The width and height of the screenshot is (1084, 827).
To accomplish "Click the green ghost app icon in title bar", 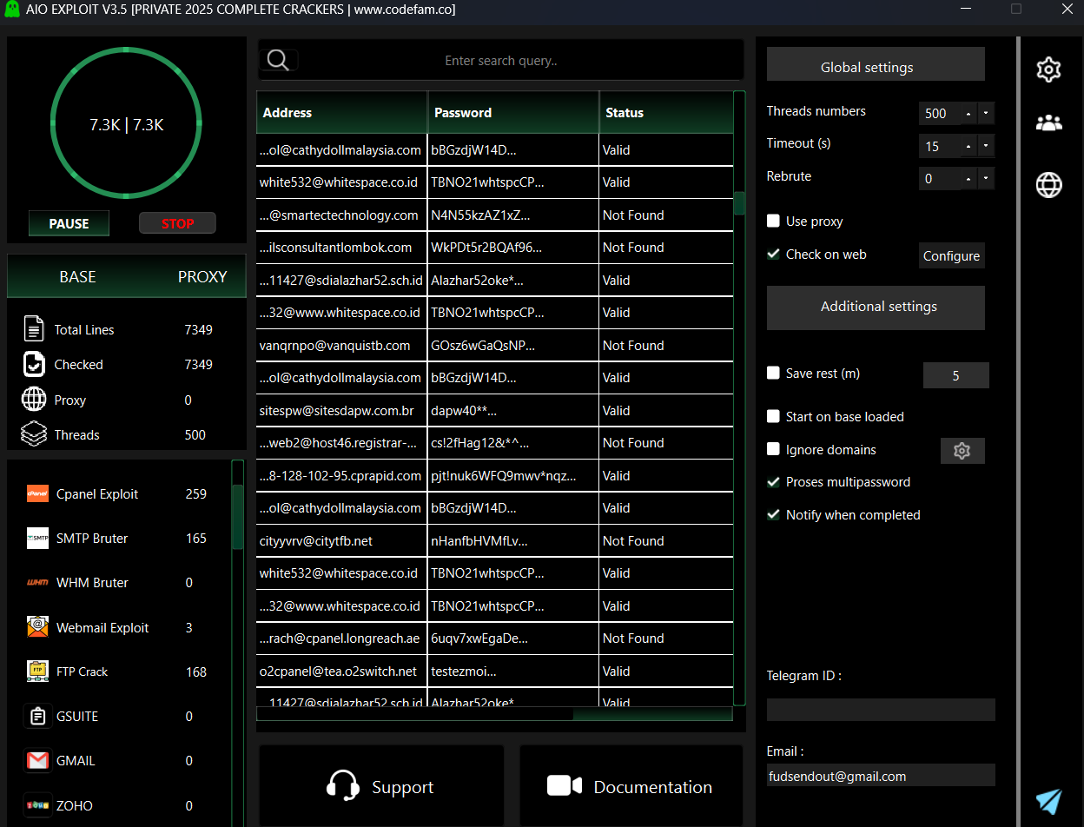I will tap(12, 10).
